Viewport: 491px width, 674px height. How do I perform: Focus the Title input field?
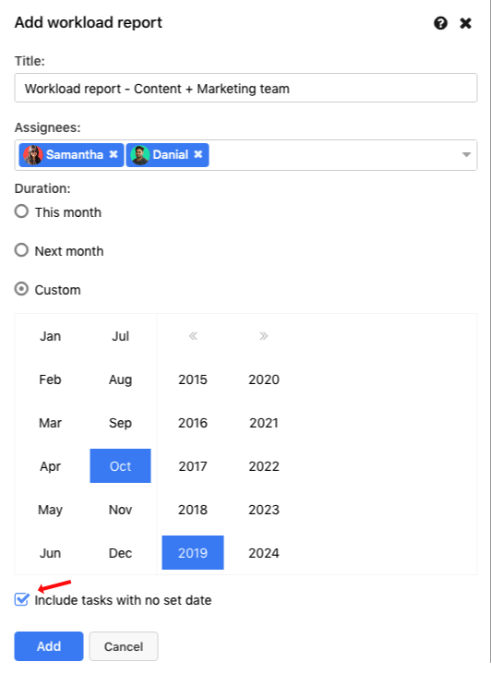(245, 88)
